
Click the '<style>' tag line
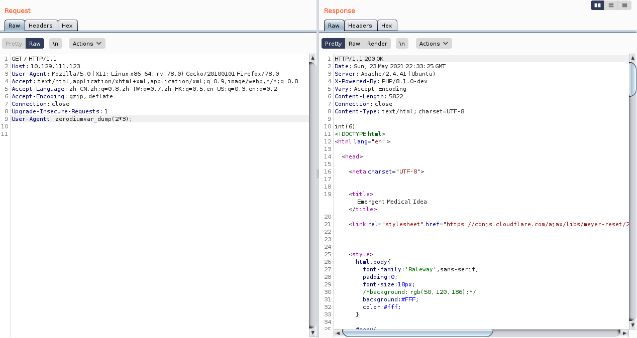[x=361, y=254]
